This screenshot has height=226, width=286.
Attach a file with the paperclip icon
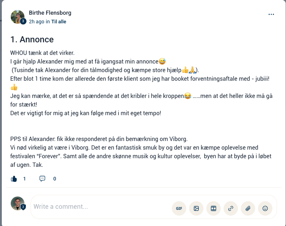[248, 208]
